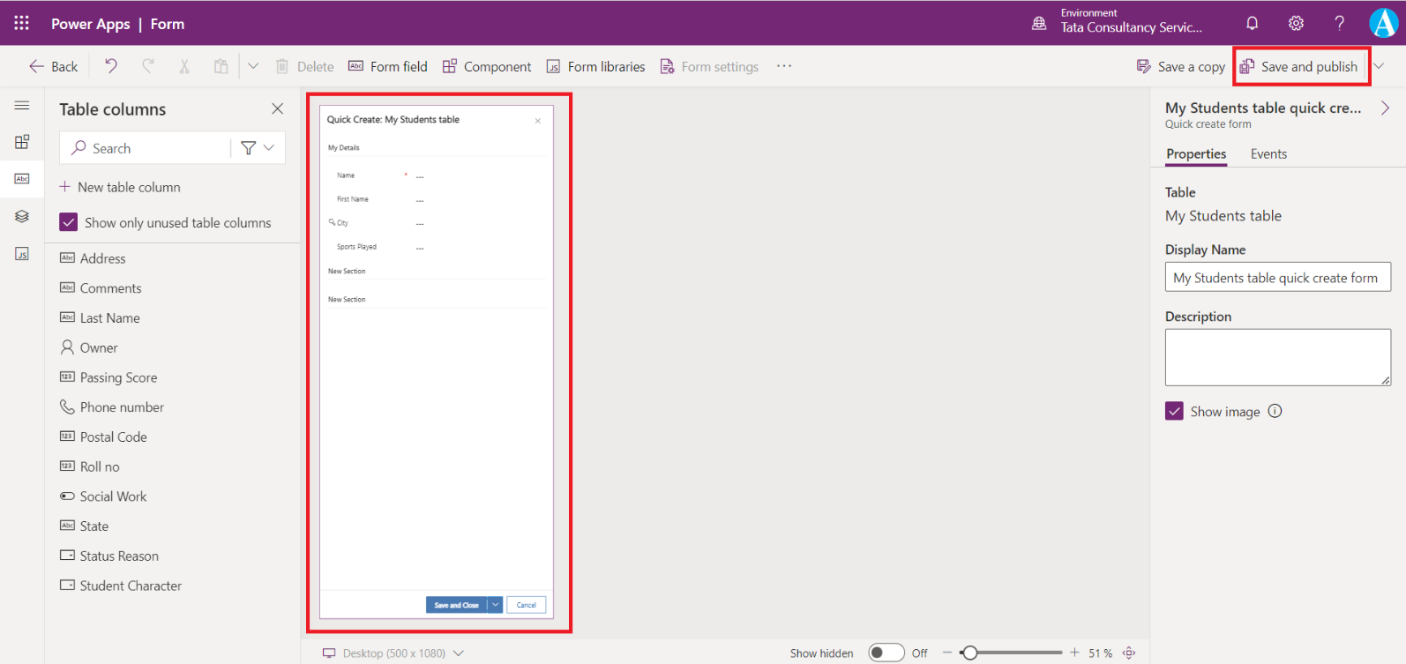The height and width of the screenshot is (664, 1406).
Task: Open Tree view layers icon in sidebar
Action: [22, 216]
